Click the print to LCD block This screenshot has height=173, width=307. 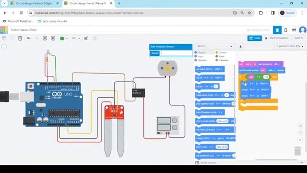[x=212, y=147]
